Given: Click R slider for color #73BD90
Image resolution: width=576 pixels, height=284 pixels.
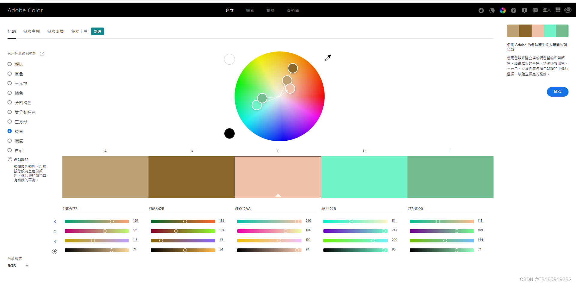Looking at the screenshot, I should click(x=442, y=221).
